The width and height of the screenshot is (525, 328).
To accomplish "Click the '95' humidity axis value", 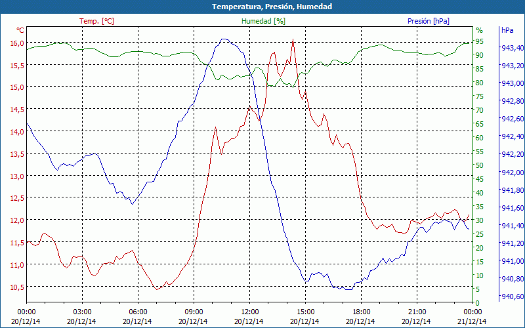I will click(x=480, y=41).
